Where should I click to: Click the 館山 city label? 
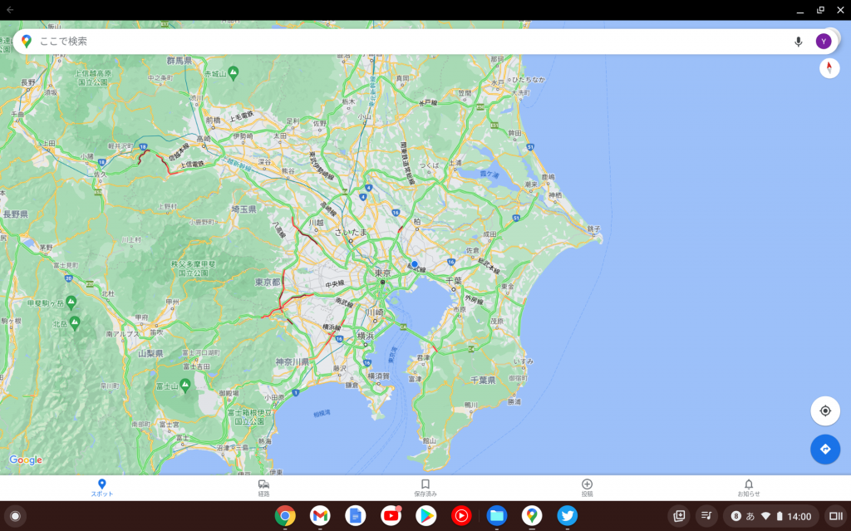point(430,441)
